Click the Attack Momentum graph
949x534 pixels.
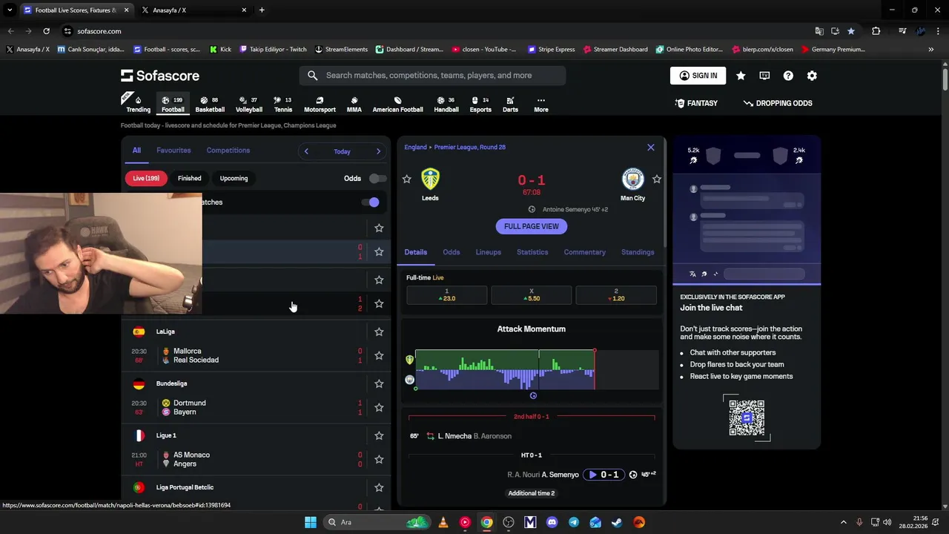point(537,369)
